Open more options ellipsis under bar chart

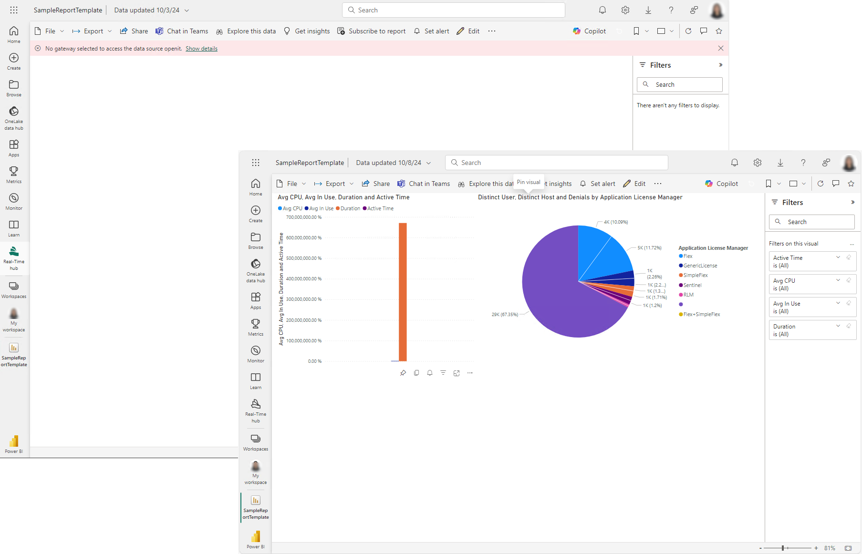click(x=470, y=373)
